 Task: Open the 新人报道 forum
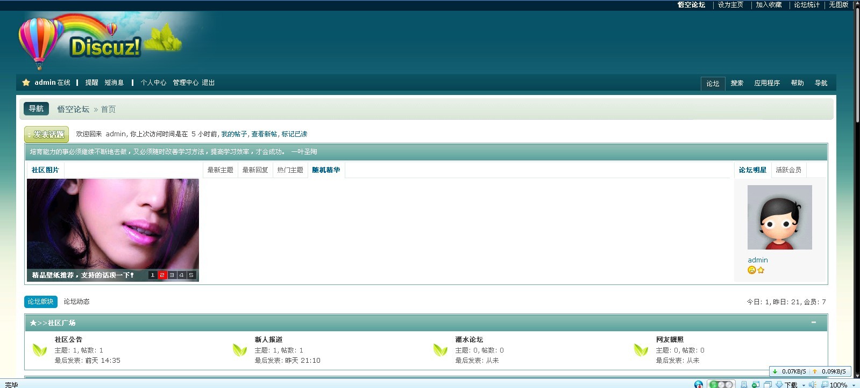tap(268, 340)
